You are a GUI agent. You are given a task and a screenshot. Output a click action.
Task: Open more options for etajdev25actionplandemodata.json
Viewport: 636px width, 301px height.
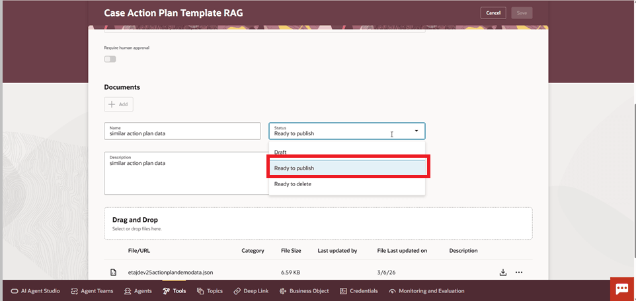[x=519, y=272]
